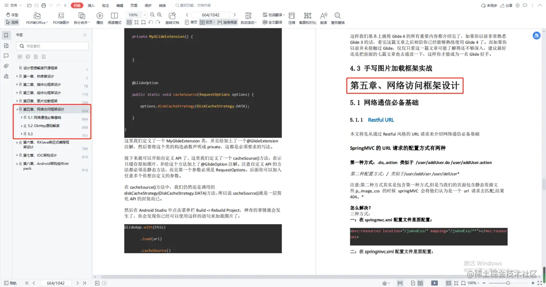546x287 pixels.
Task: Open the 页面 ribbon tab
Action: click(x=134, y=5)
